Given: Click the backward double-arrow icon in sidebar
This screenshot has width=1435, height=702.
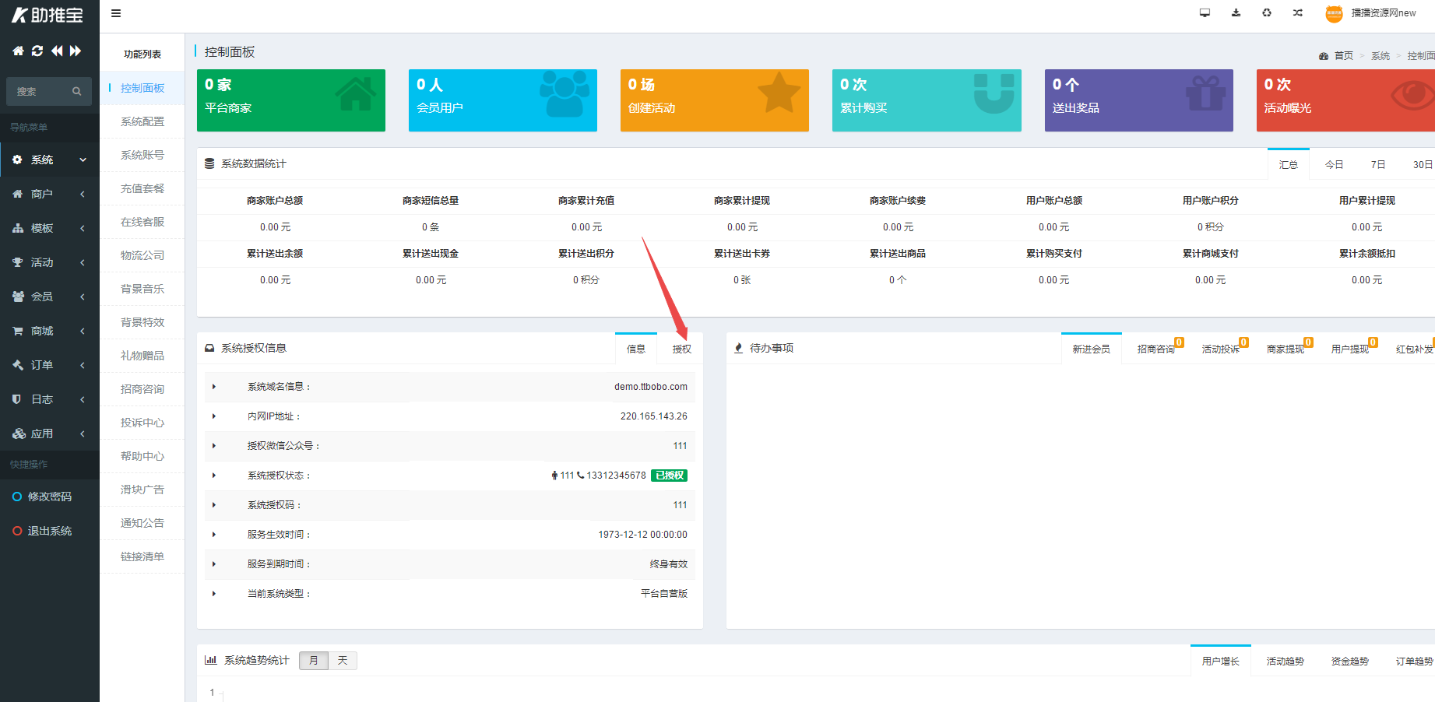Looking at the screenshot, I should pos(57,51).
